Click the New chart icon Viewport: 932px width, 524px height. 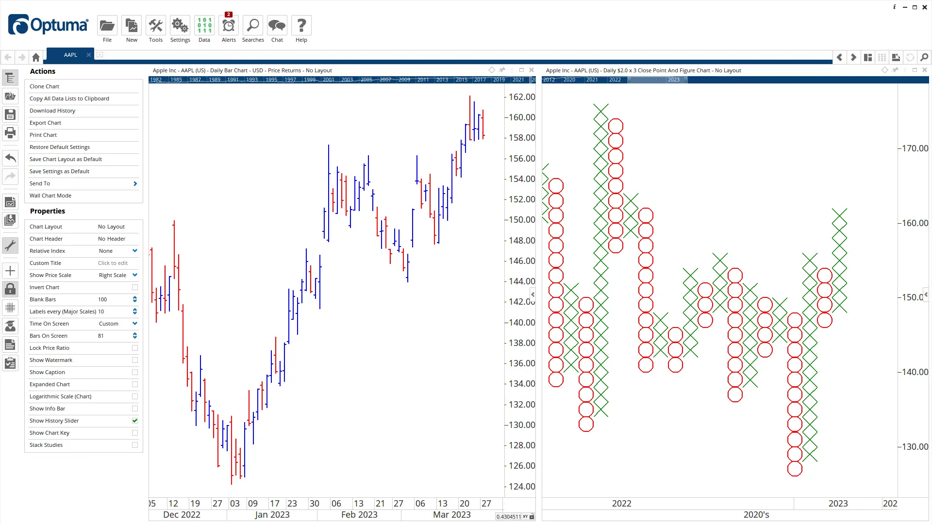click(x=132, y=25)
